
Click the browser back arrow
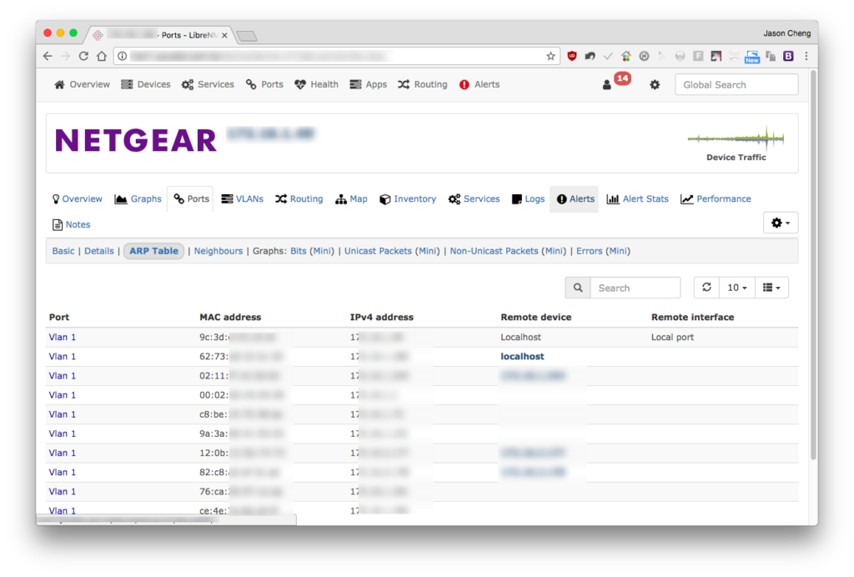[x=48, y=56]
